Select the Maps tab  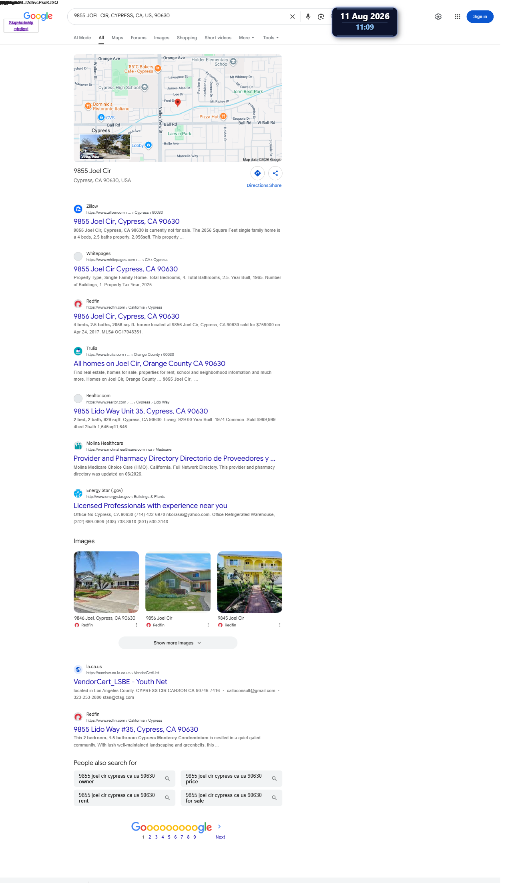point(117,38)
